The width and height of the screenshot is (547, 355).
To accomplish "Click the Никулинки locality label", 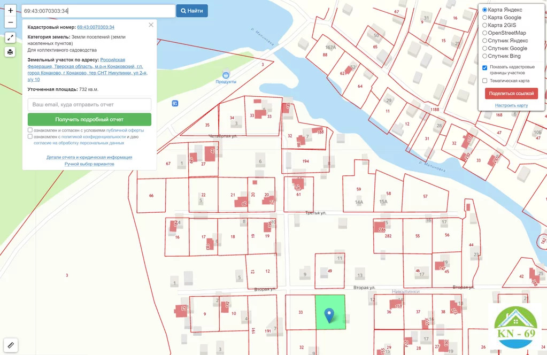I will pos(405,291).
